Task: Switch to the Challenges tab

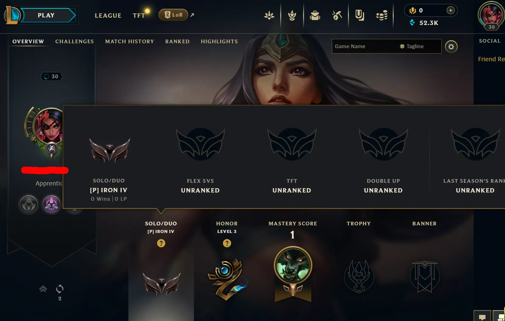Action: pos(74,41)
